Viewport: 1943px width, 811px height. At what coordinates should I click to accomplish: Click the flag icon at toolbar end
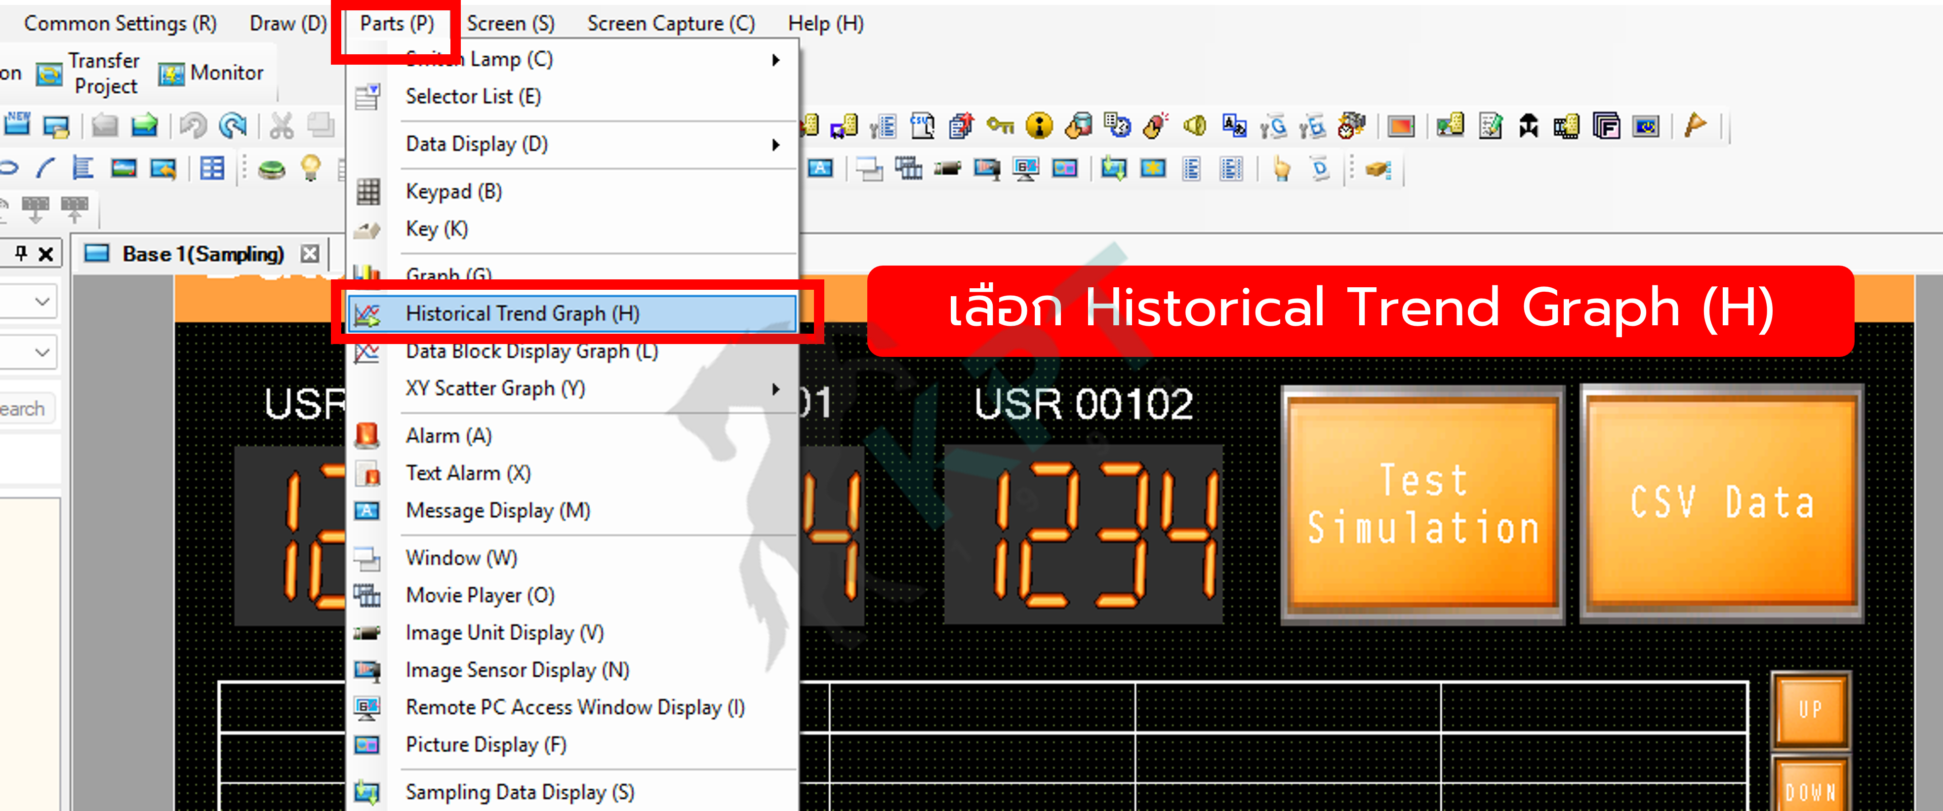1695,125
